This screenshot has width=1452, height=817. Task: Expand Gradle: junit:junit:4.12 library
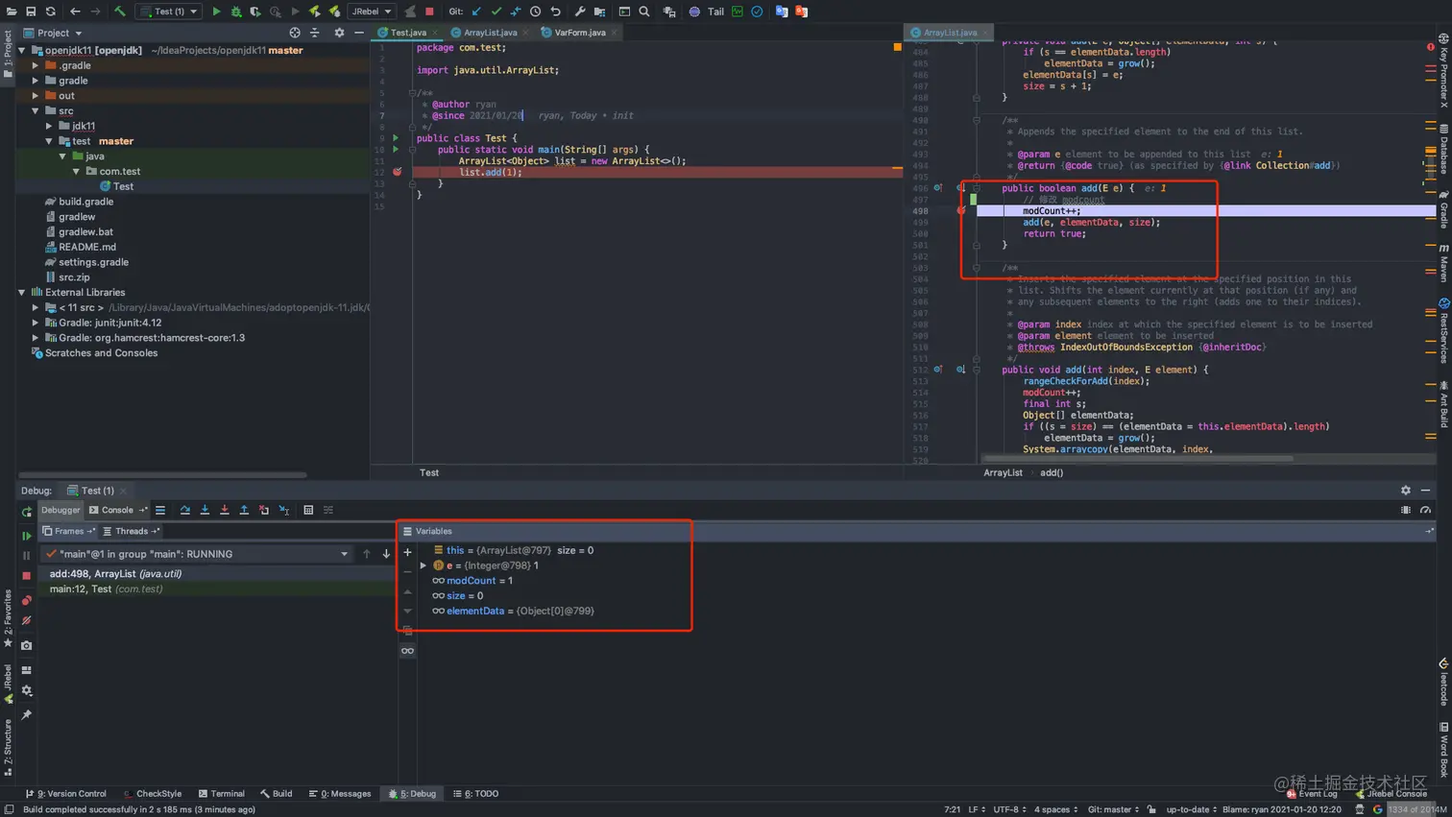pyautogui.click(x=36, y=323)
